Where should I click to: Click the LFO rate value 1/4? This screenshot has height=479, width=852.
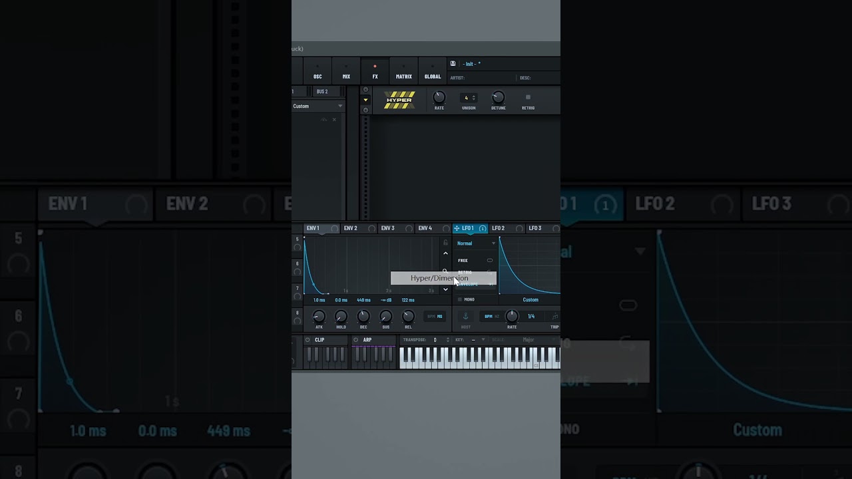[531, 317]
